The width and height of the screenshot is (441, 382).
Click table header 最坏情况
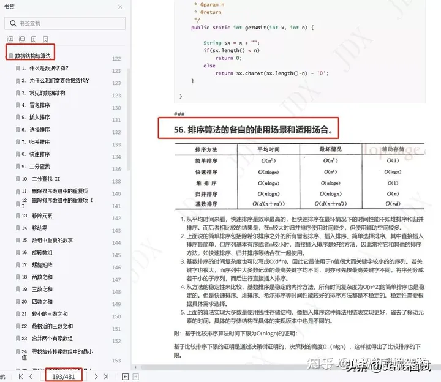pyautogui.click(x=331, y=149)
